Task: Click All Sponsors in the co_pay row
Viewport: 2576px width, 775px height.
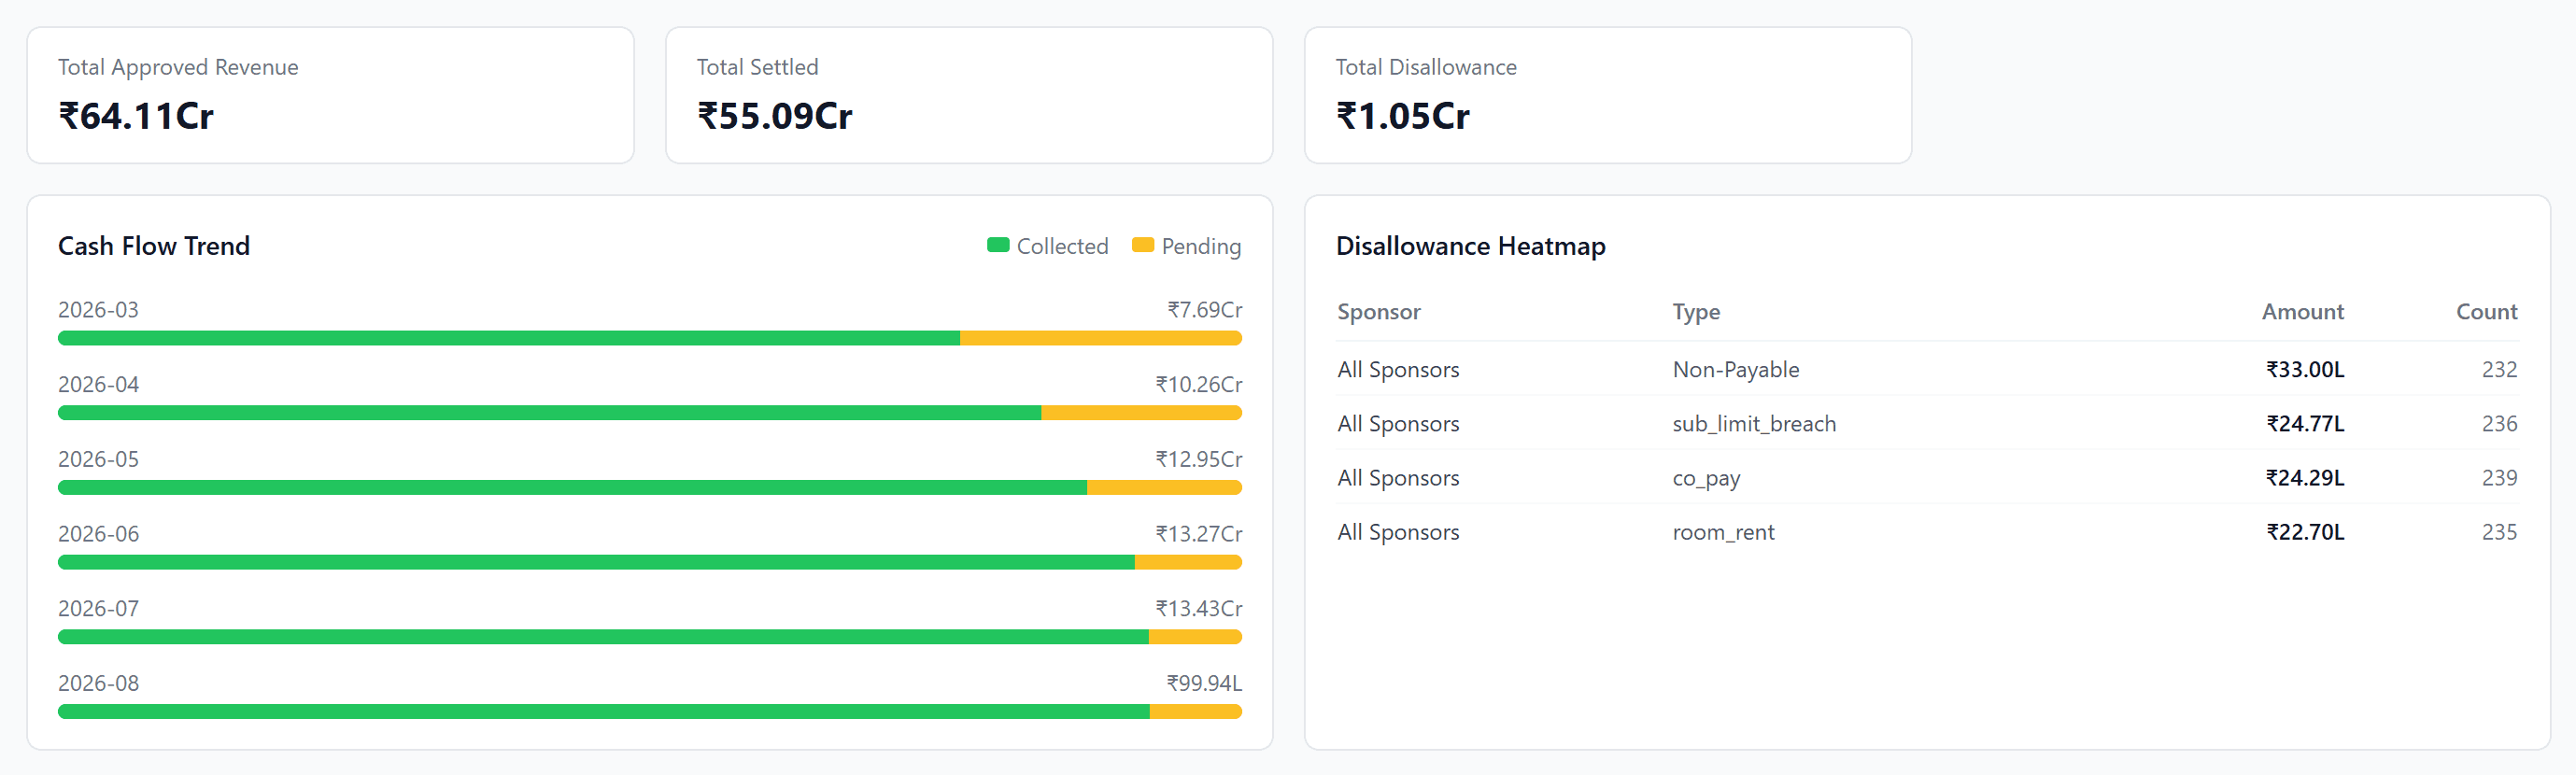Action: 1398,478
